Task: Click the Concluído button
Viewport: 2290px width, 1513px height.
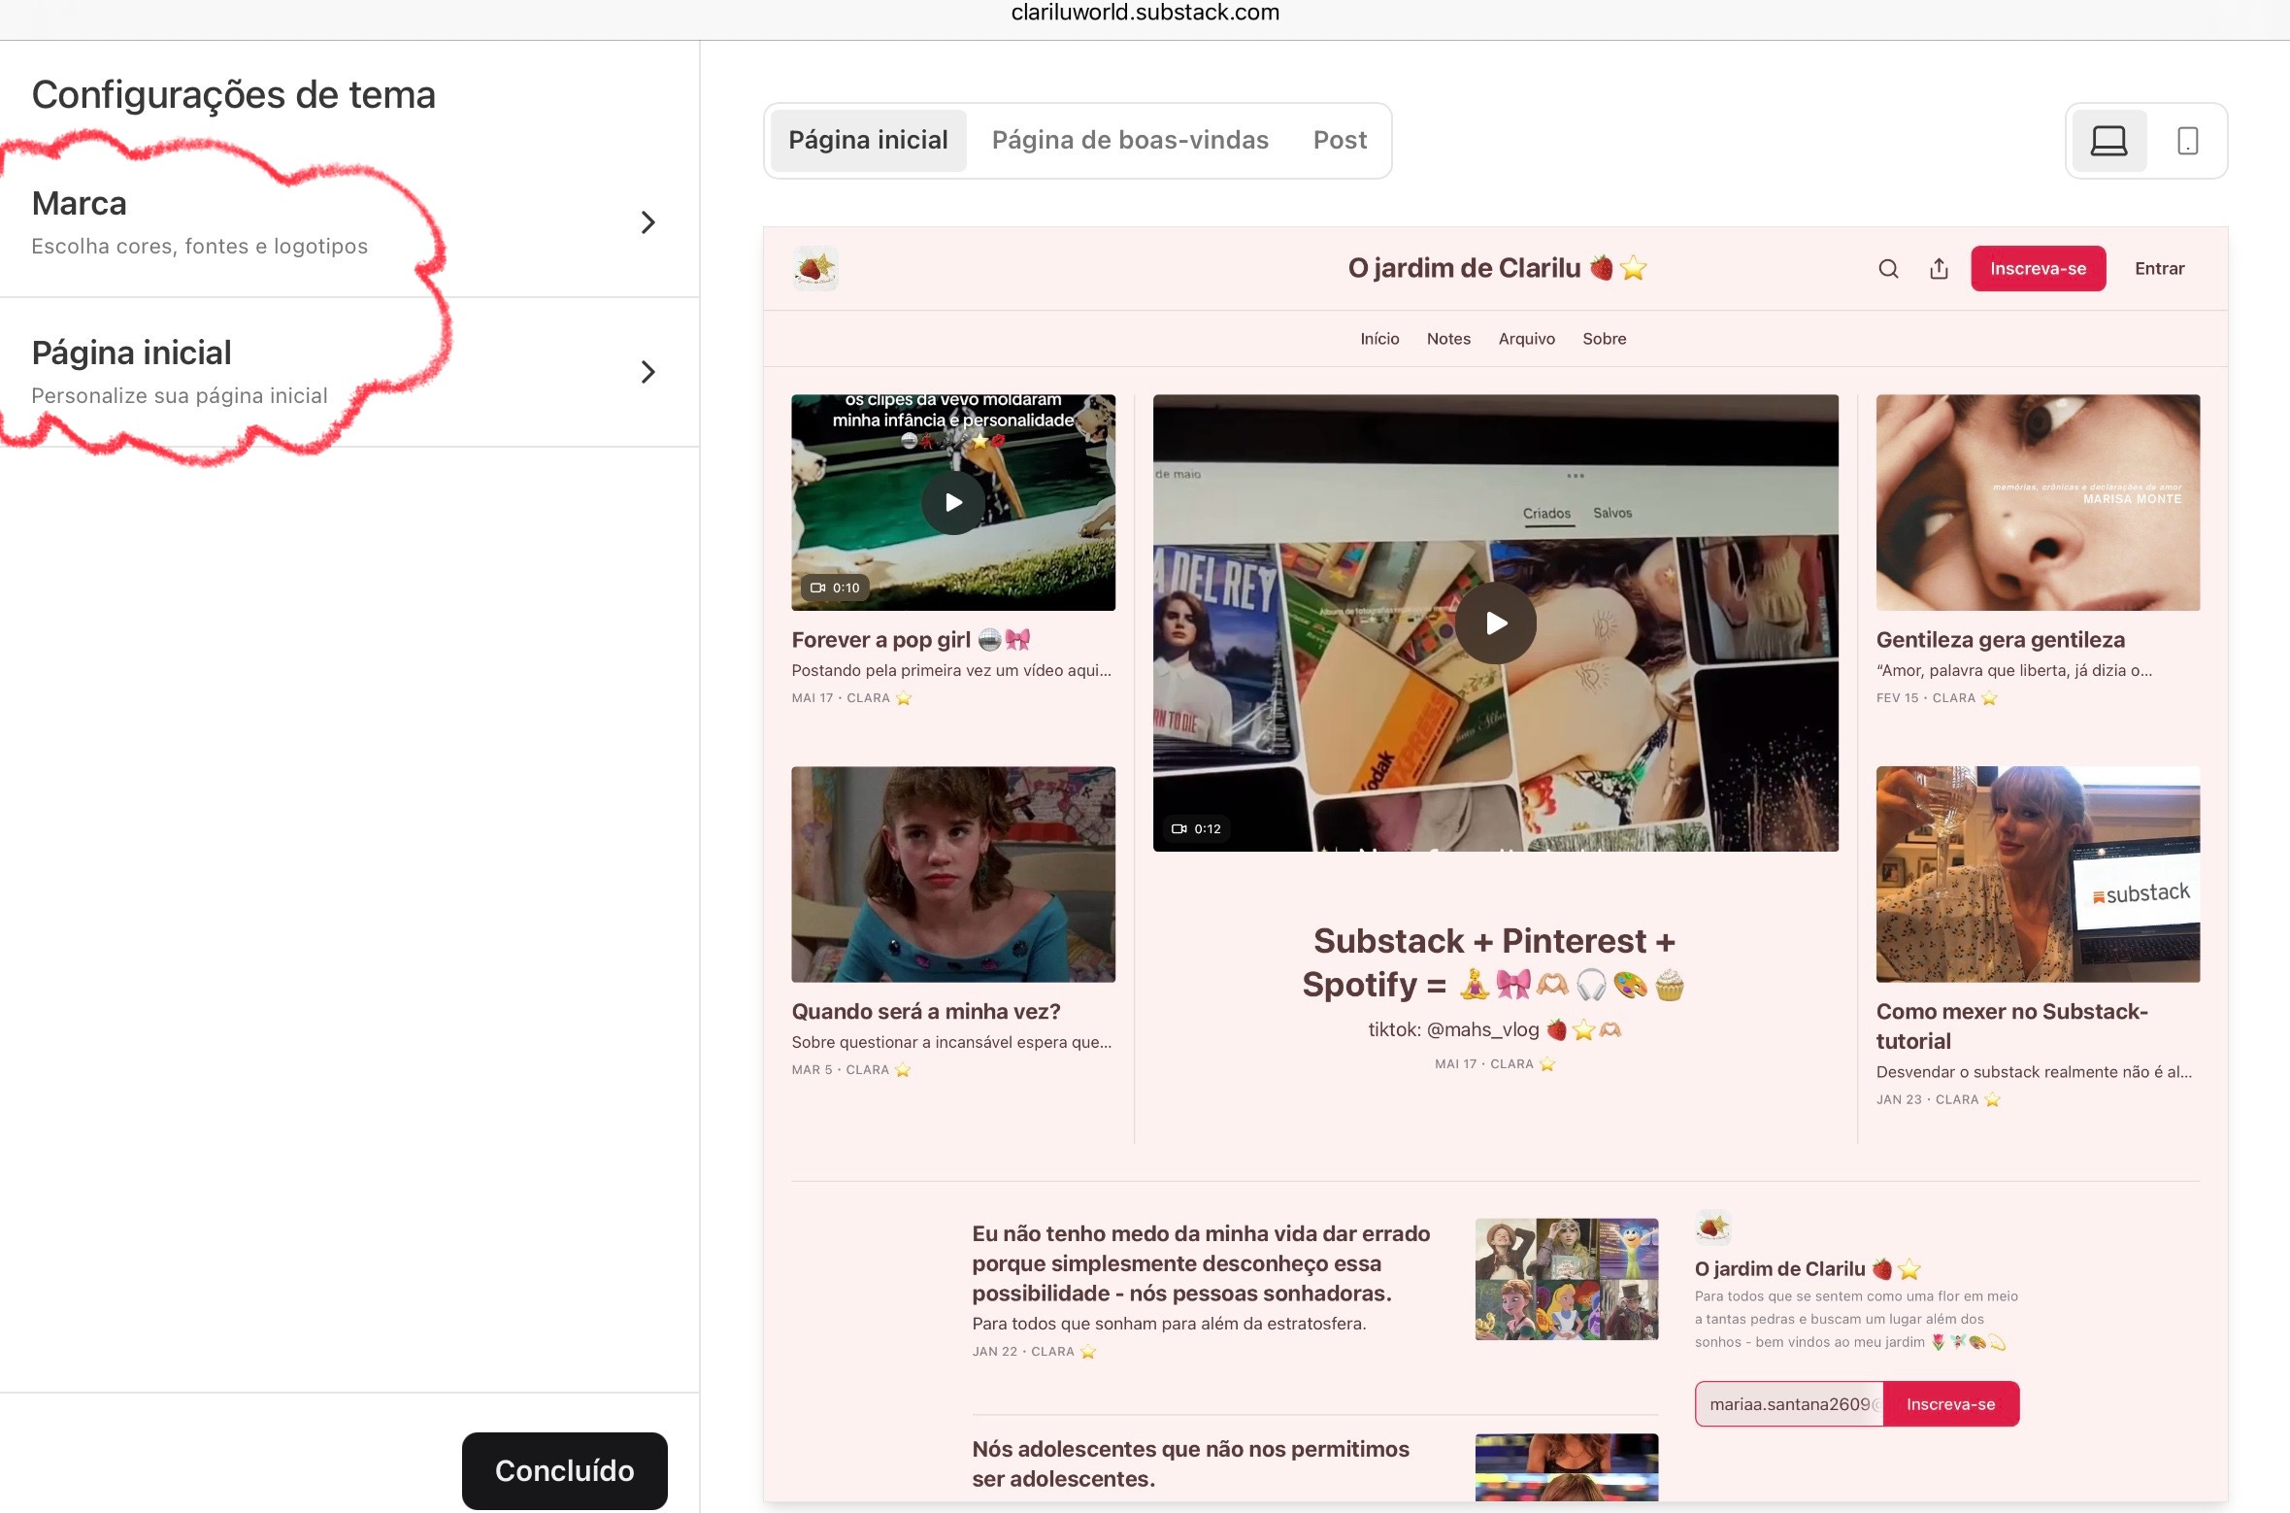Action: tap(565, 1470)
